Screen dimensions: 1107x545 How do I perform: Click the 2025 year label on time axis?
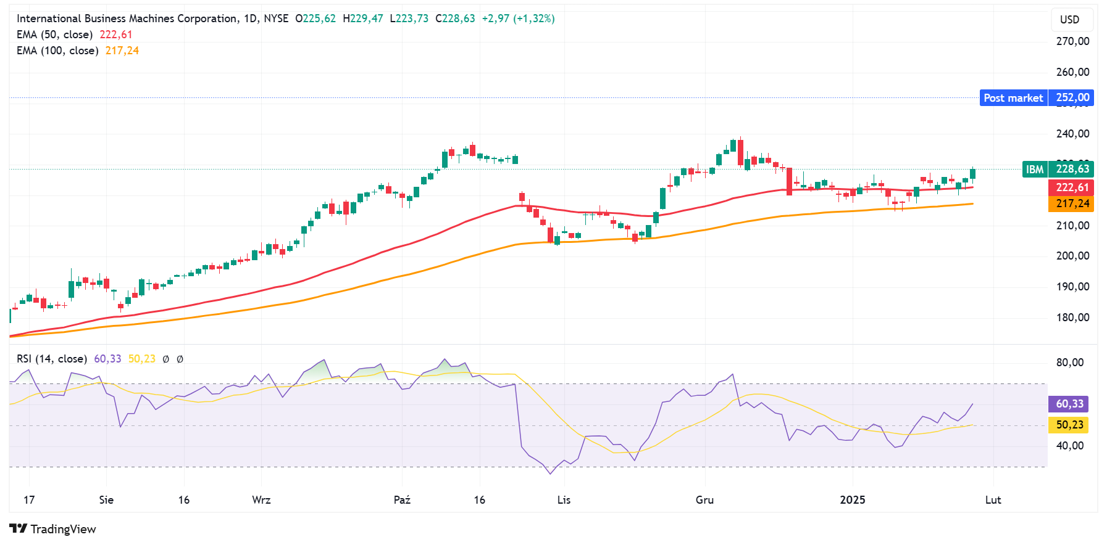click(x=853, y=500)
